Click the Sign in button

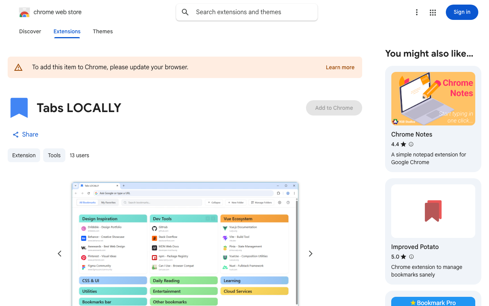(x=462, y=12)
